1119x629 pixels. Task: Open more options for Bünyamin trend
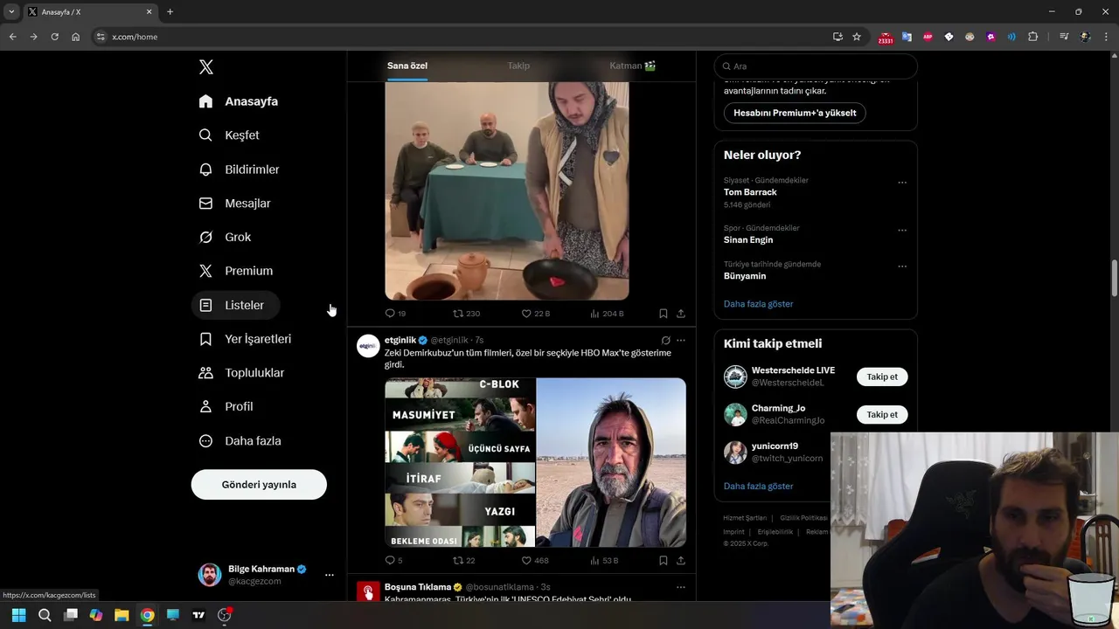[x=902, y=266]
